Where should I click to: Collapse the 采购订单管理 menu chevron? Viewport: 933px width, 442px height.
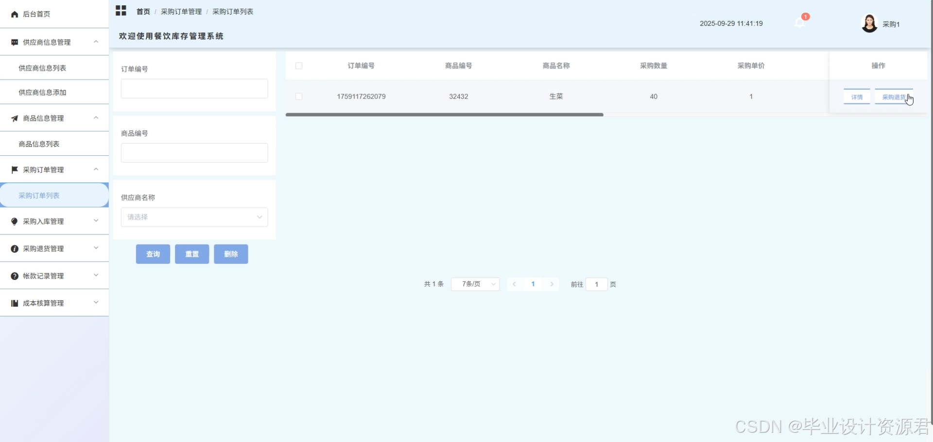pos(96,169)
